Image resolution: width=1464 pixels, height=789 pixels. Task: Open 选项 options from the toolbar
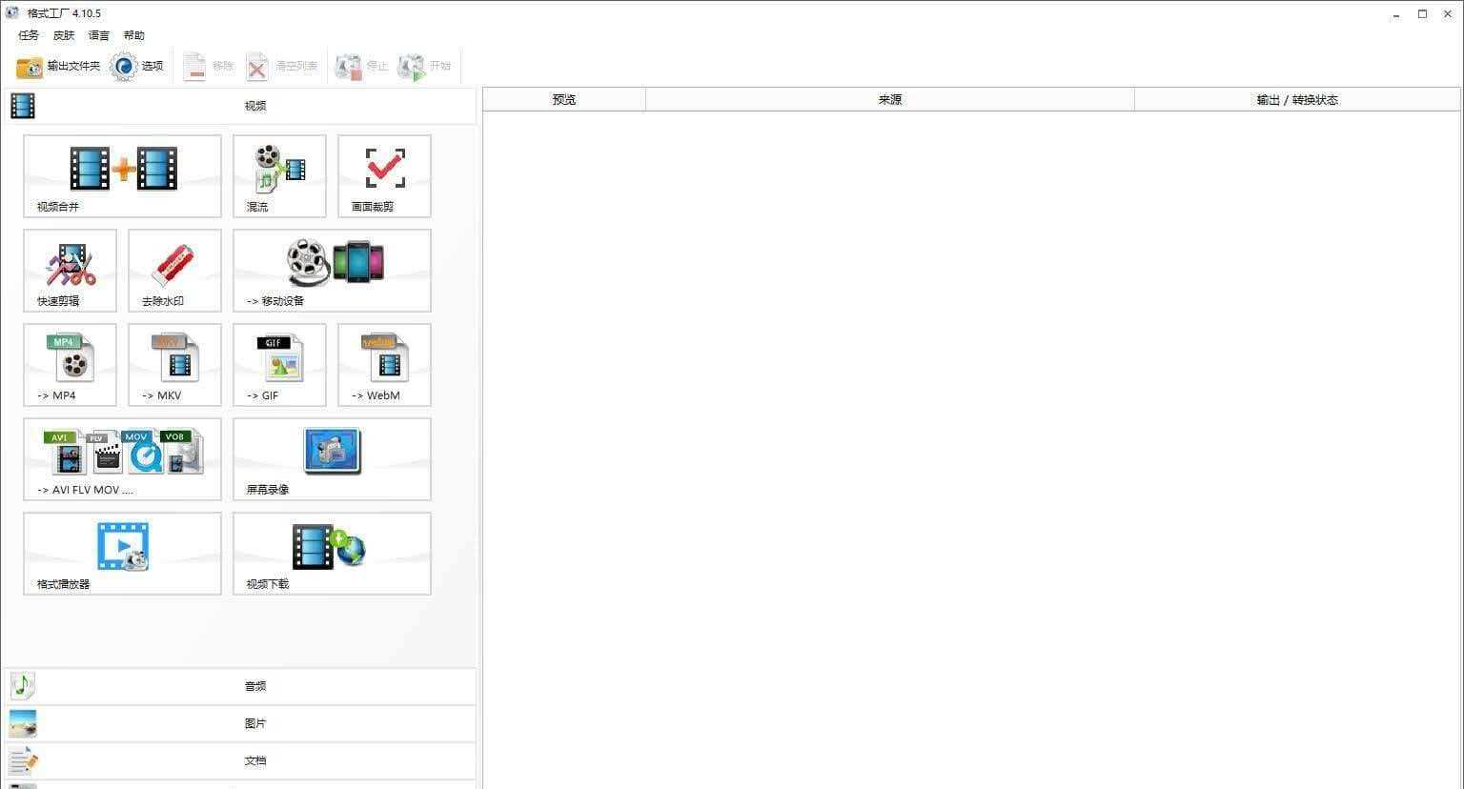(138, 66)
